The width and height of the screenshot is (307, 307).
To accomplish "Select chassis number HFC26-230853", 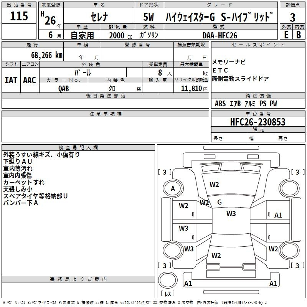I will 258,122.
